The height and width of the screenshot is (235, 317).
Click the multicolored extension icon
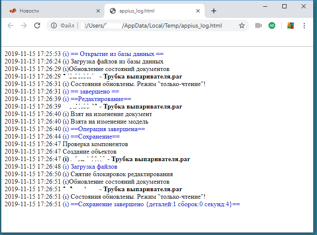point(290,25)
